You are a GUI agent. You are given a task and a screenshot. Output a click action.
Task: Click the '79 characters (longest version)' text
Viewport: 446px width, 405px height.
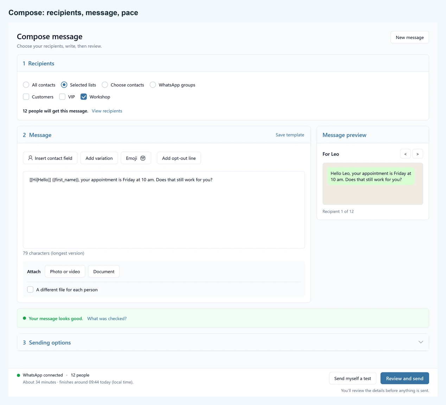click(x=53, y=253)
